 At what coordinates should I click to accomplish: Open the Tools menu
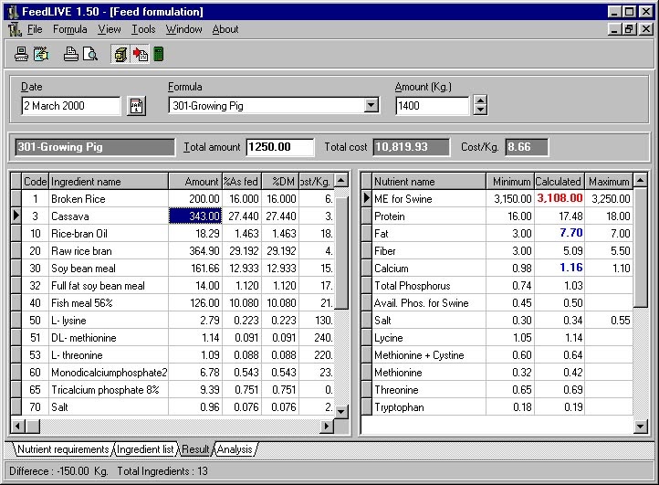[143, 29]
